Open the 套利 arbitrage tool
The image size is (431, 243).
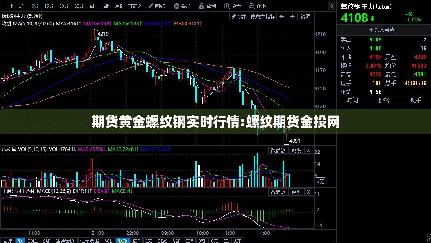coord(207,6)
